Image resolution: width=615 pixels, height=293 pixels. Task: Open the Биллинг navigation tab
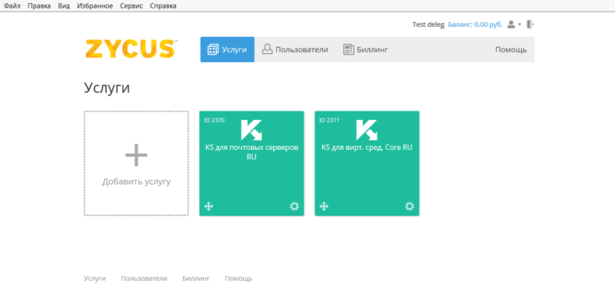click(366, 49)
